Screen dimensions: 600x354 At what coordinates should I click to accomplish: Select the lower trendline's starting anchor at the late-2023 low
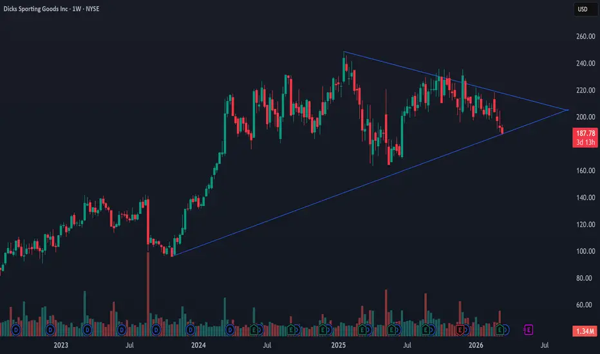click(x=172, y=256)
